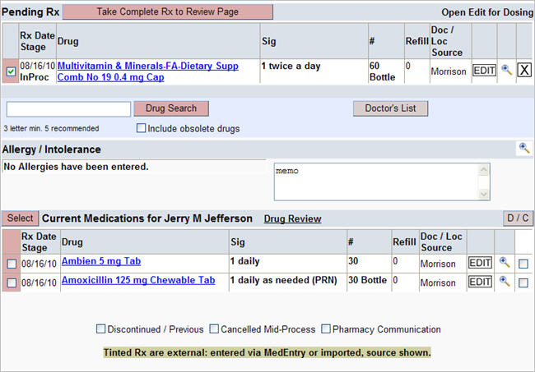Click the Drug Search button
Screen dimensions: 535x372
click(x=171, y=108)
